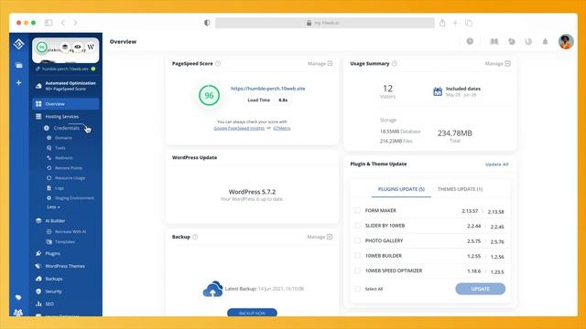Click the help icon beside Backup heading
586x329 pixels.
(x=195, y=237)
